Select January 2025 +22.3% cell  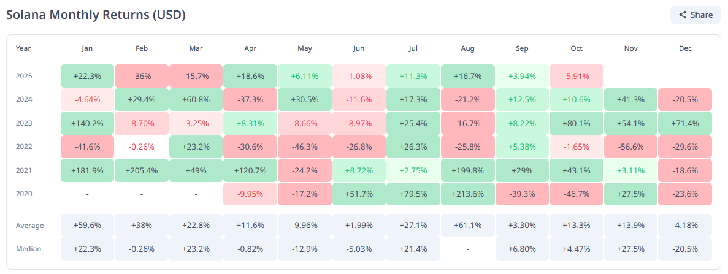click(87, 76)
